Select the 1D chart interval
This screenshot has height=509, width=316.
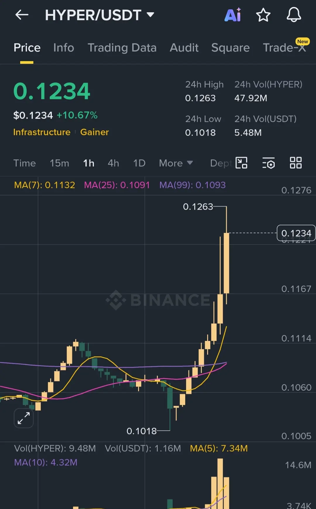coord(139,163)
